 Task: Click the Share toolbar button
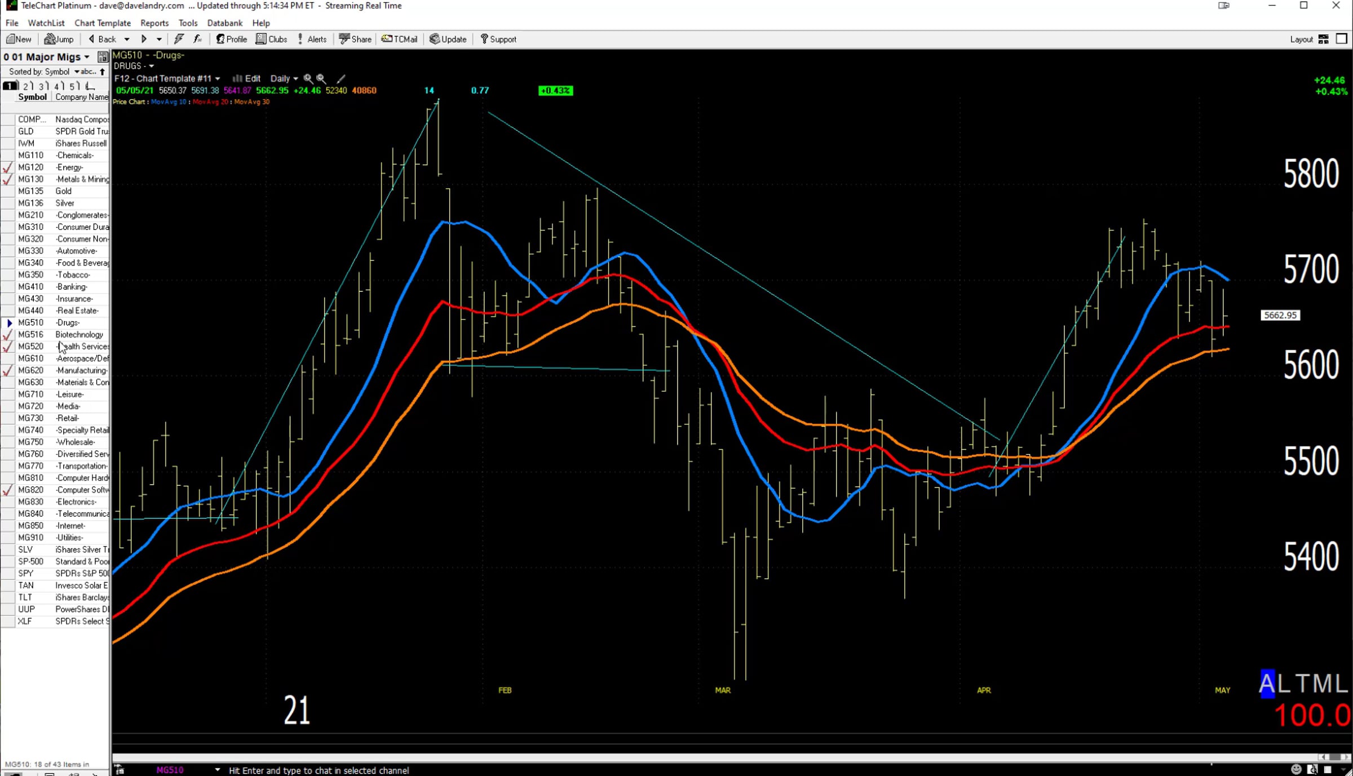[355, 39]
